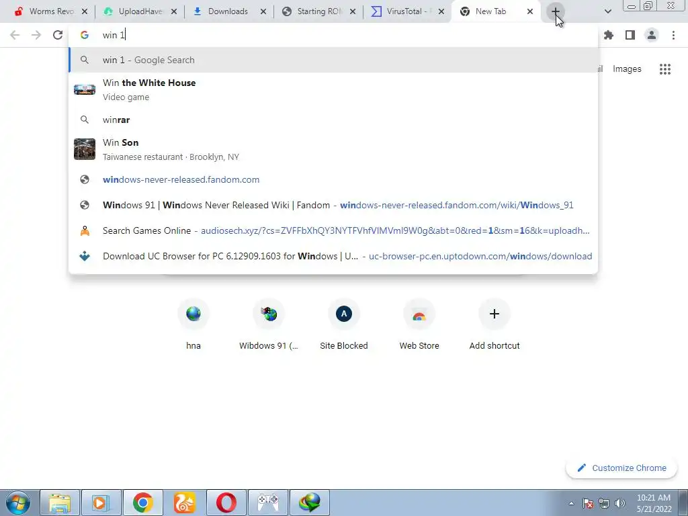Viewport: 688px width, 516px height.
Task: Open the Windows Start orb
Action: coord(18,503)
